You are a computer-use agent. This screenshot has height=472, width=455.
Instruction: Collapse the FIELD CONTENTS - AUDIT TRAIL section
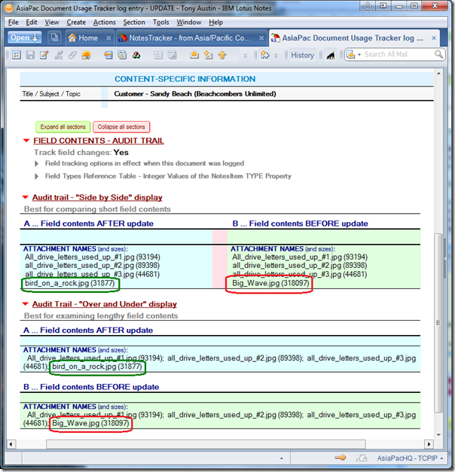point(26,141)
